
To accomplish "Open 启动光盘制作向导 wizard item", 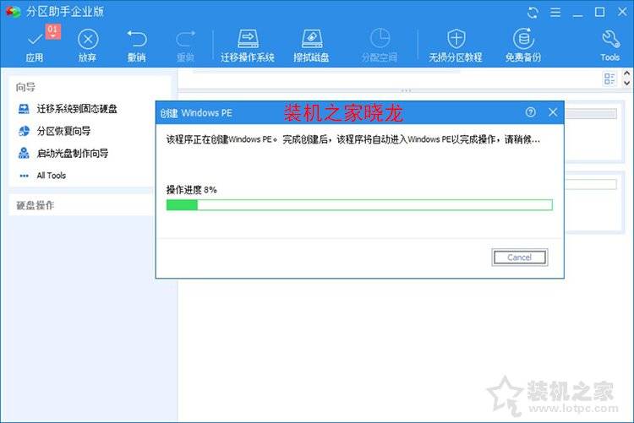I will (x=72, y=154).
